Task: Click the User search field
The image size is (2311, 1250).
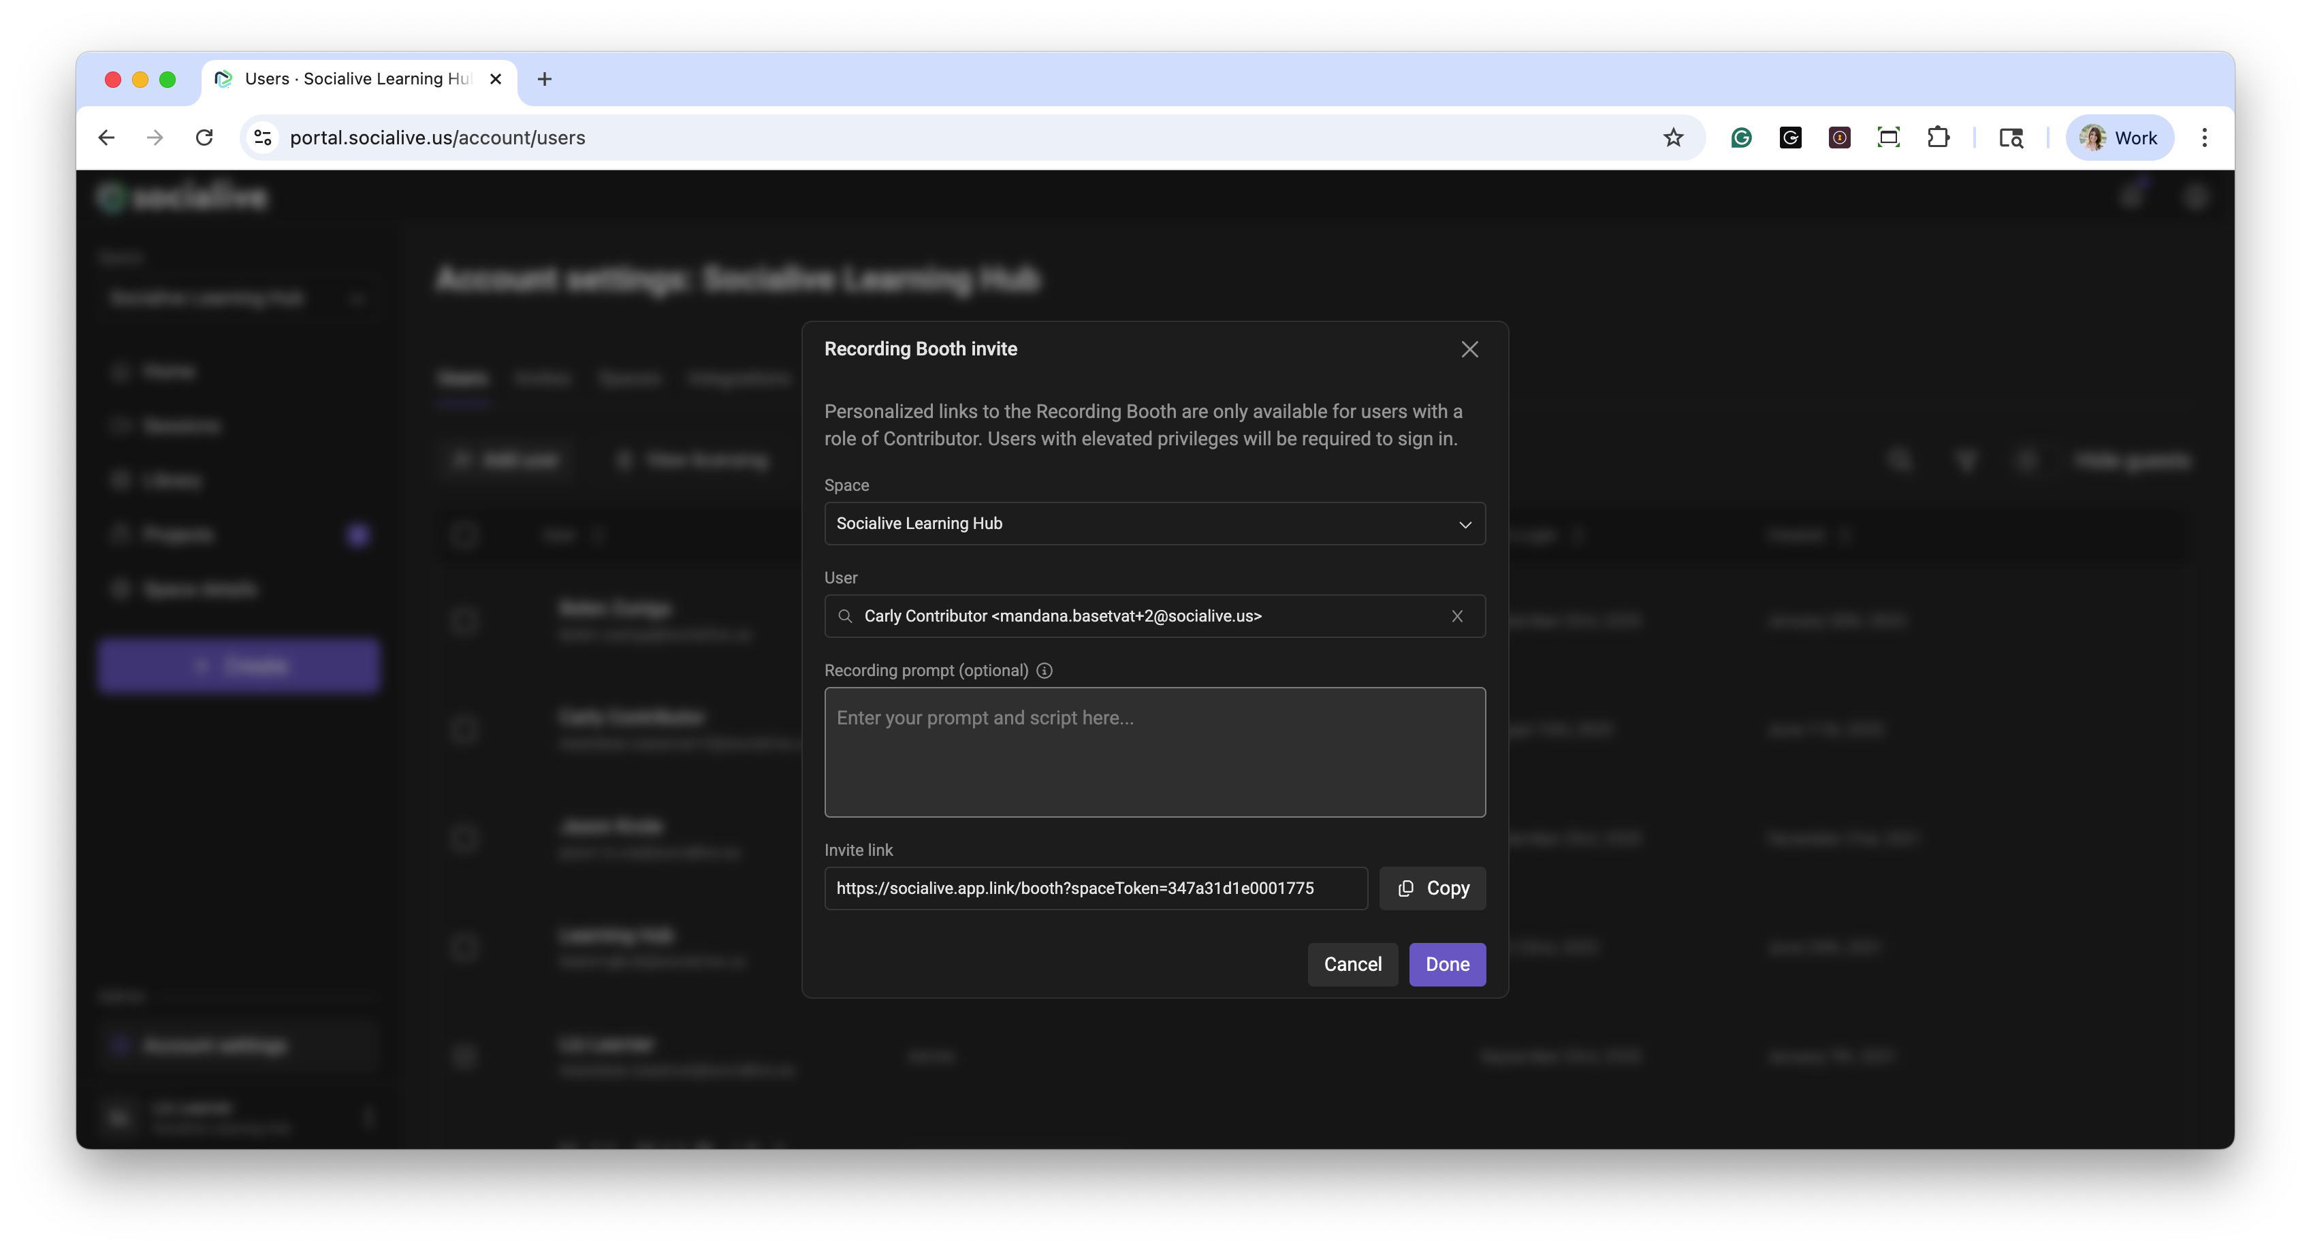Action: point(1139,616)
